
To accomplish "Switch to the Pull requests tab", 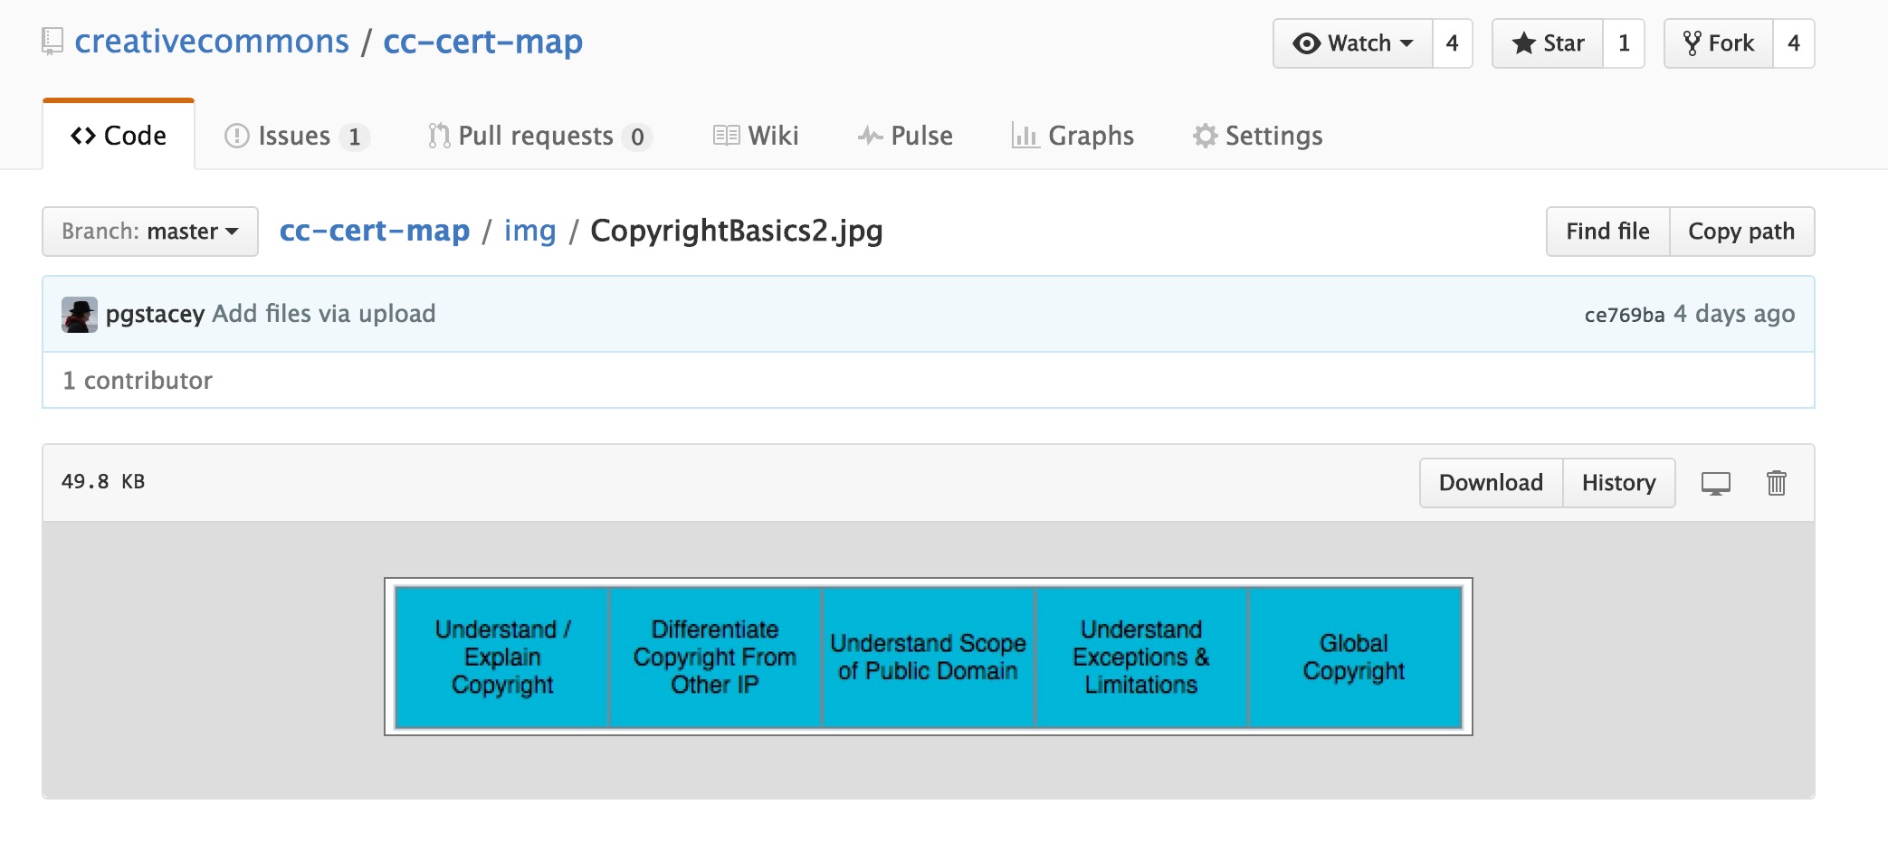I will point(539,136).
